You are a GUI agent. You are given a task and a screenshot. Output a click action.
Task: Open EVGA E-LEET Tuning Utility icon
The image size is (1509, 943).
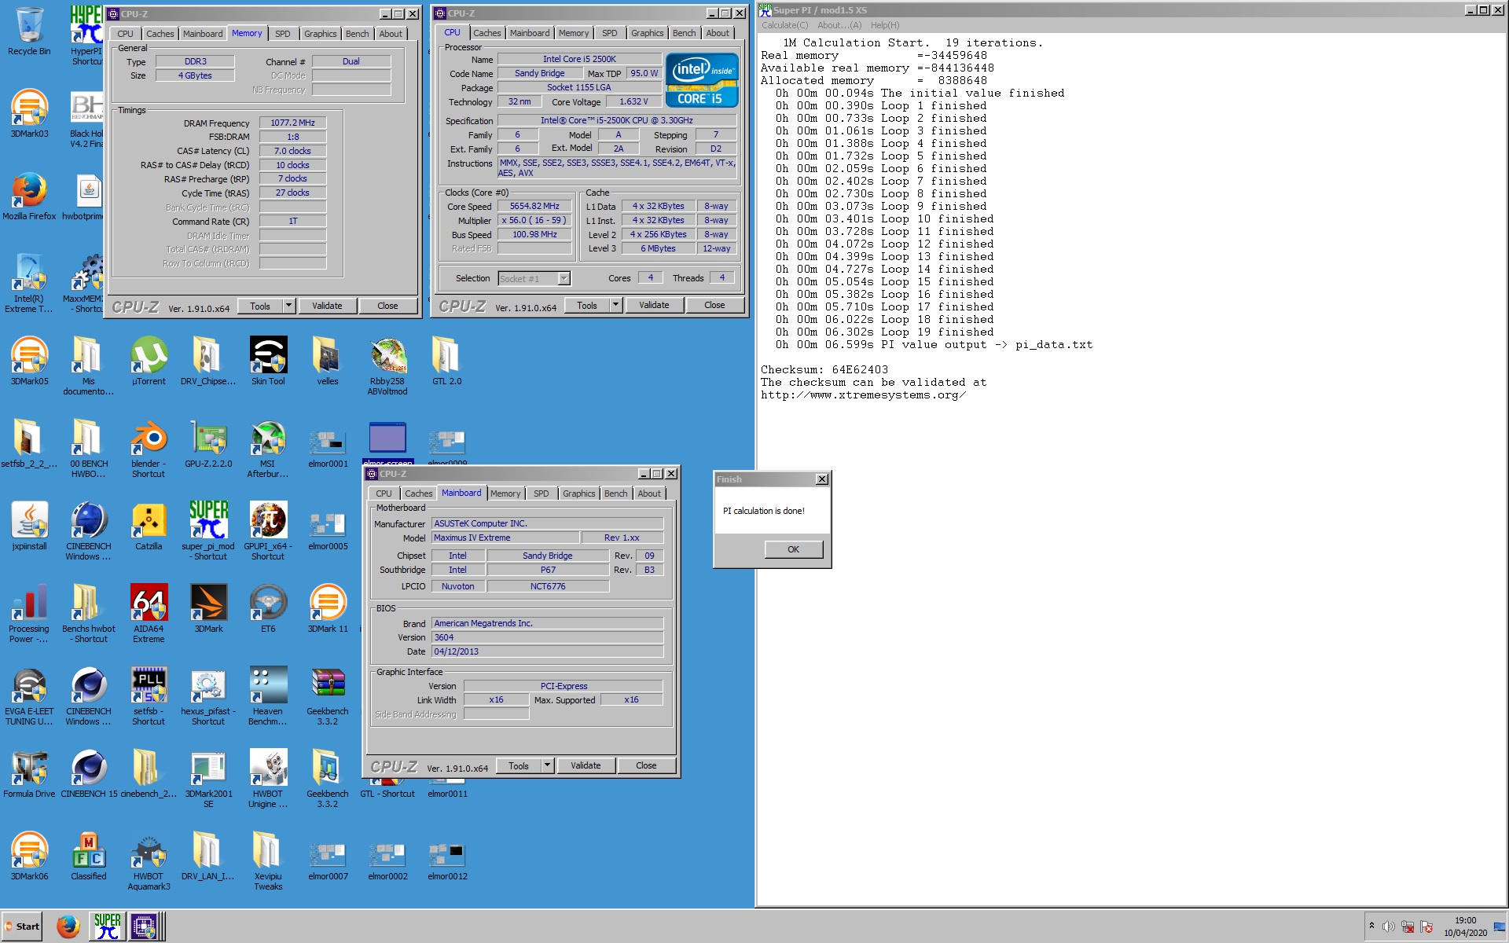29,696
